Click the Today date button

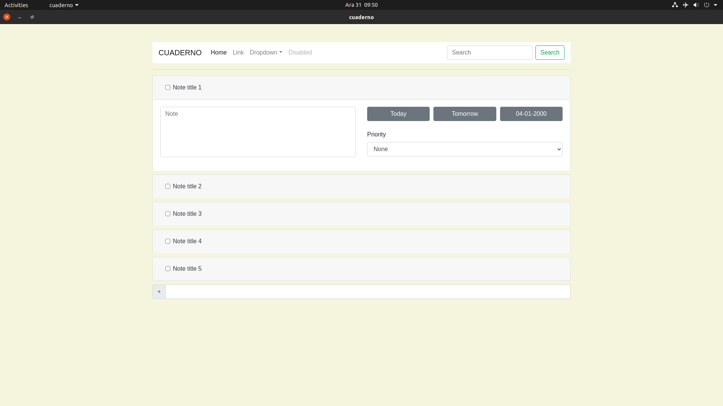(x=398, y=114)
